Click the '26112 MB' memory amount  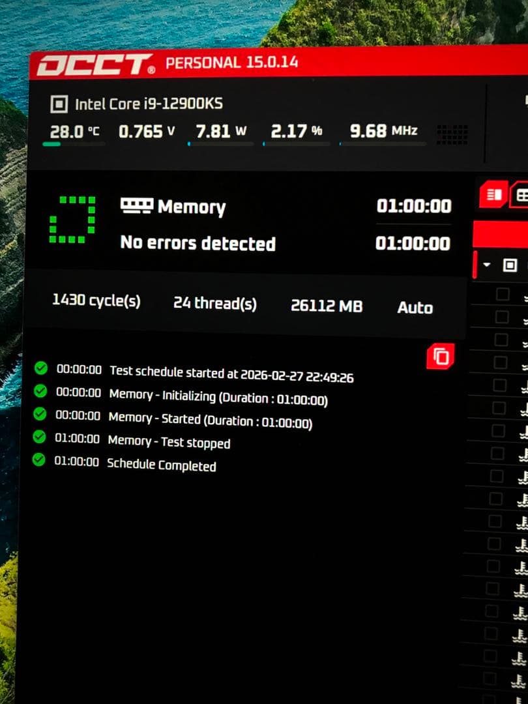click(x=327, y=306)
